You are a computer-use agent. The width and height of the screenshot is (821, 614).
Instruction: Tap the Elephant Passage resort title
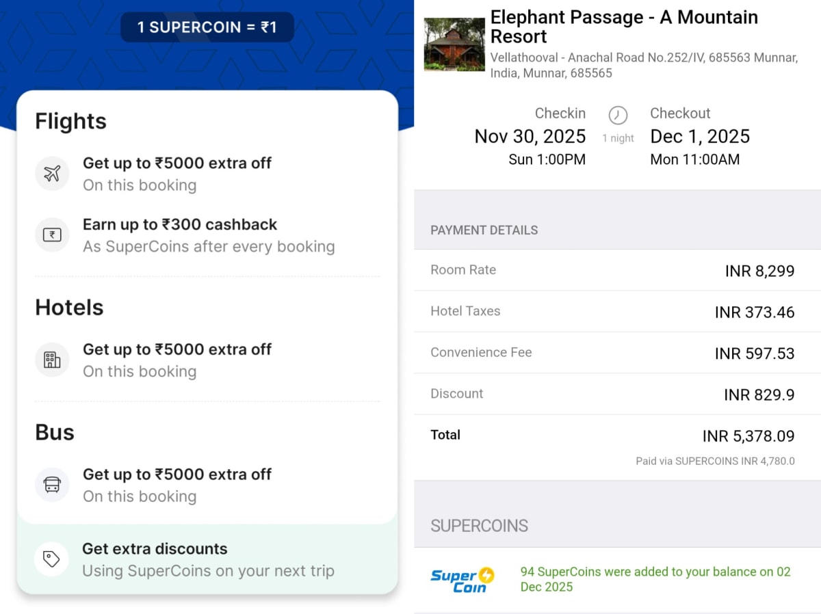point(624,27)
